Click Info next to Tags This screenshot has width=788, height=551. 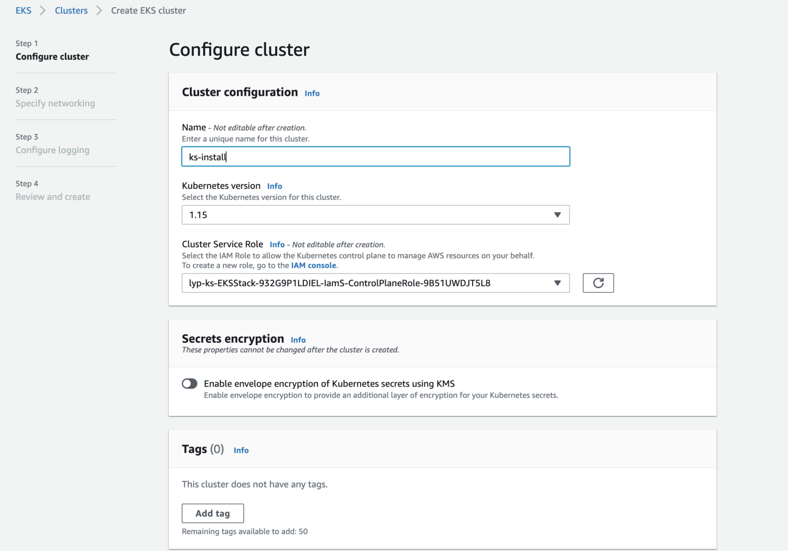tap(241, 450)
